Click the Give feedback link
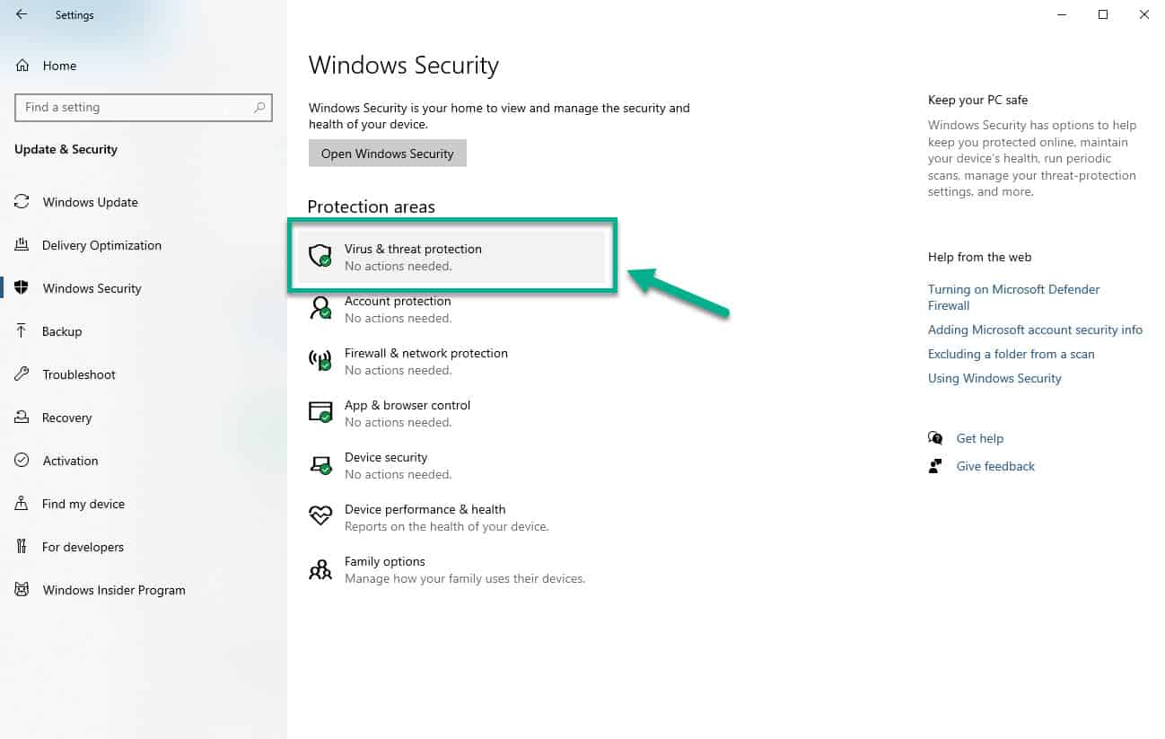This screenshot has height=739, width=1165. point(995,466)
